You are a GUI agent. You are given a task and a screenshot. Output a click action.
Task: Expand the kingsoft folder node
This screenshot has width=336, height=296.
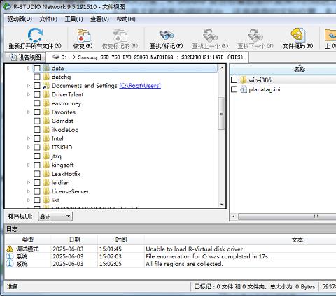29,165
